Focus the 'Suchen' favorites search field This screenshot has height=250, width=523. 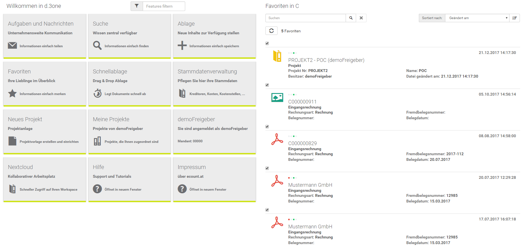point(306,18)
